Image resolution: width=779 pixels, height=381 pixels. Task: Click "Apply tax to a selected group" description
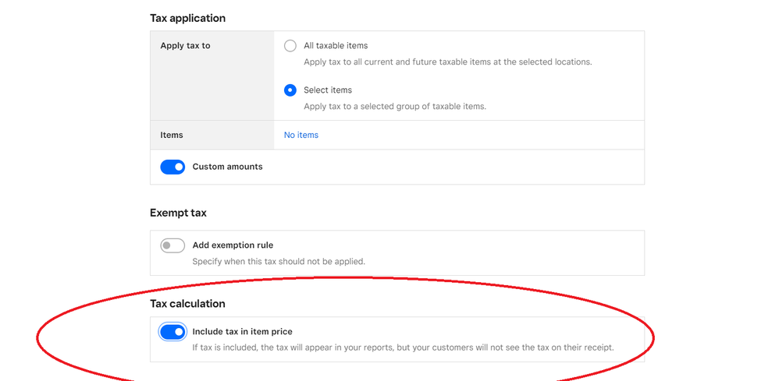coord(395,106)
